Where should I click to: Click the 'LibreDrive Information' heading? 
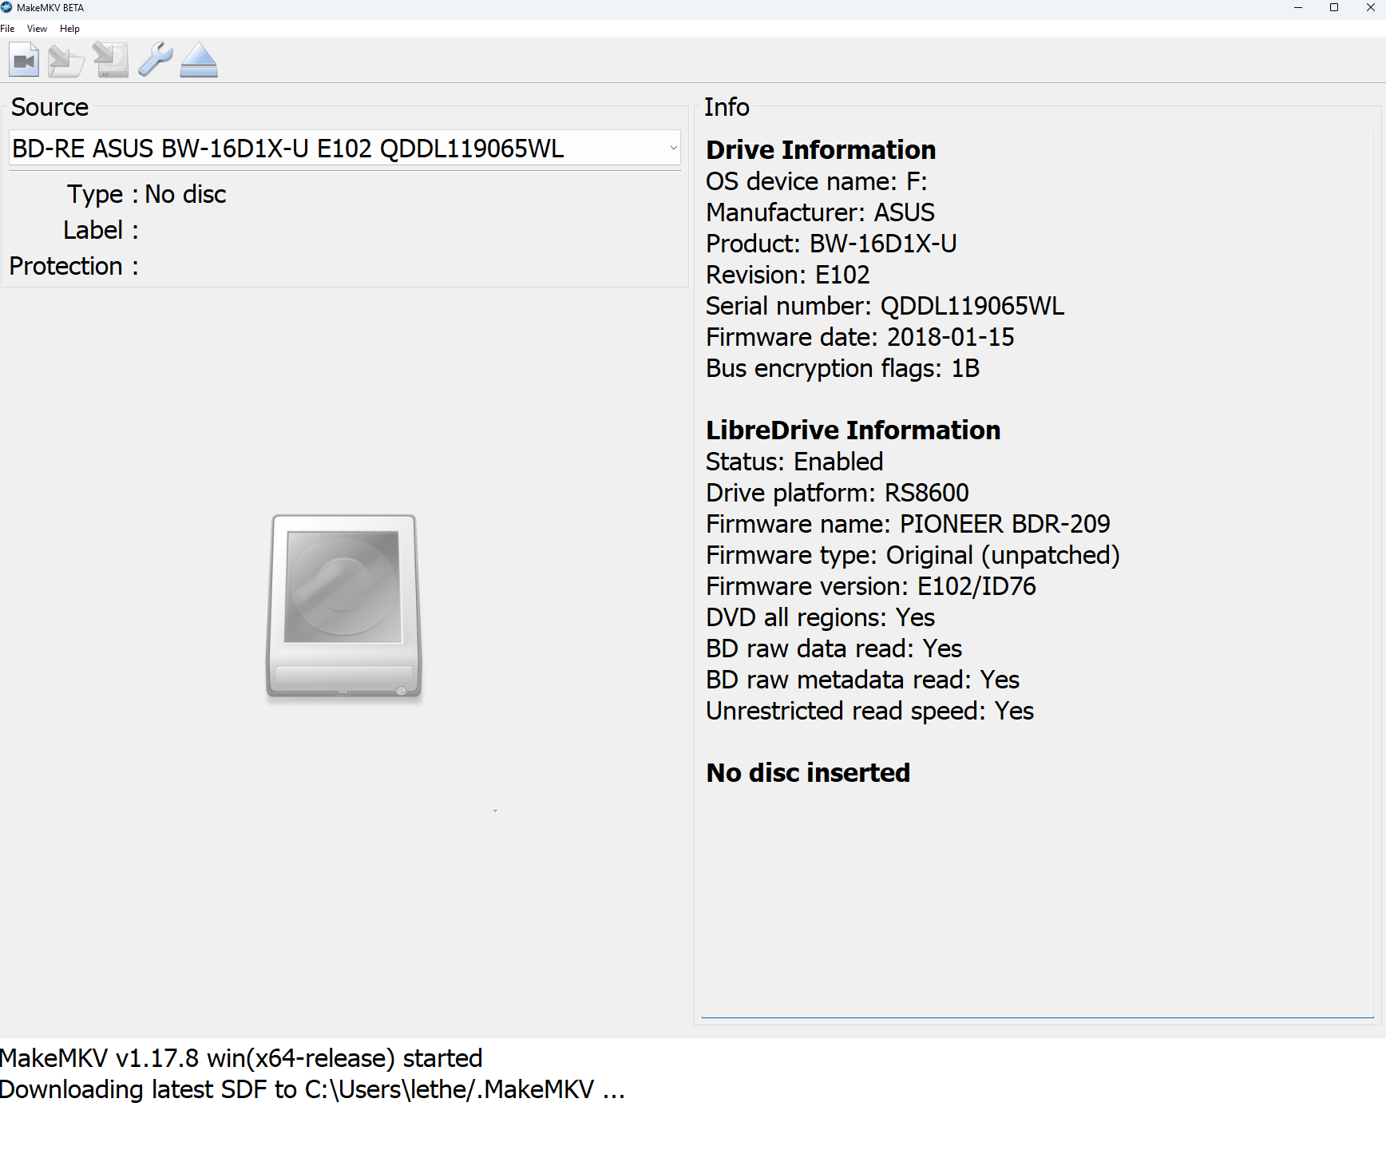[x=853, y=430]
